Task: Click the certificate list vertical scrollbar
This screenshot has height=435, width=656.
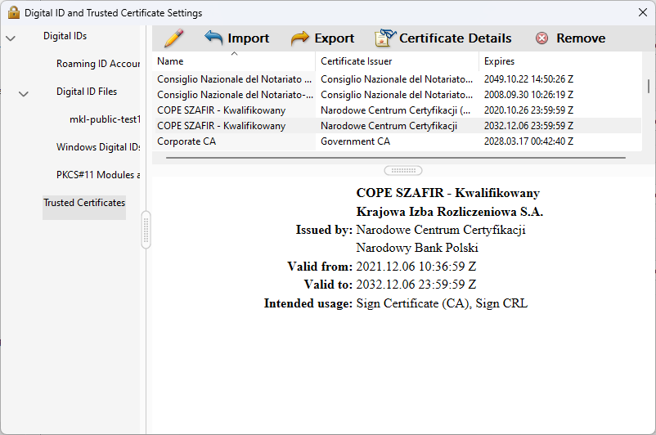Action: pyautogui.click(x=649, y=86)
